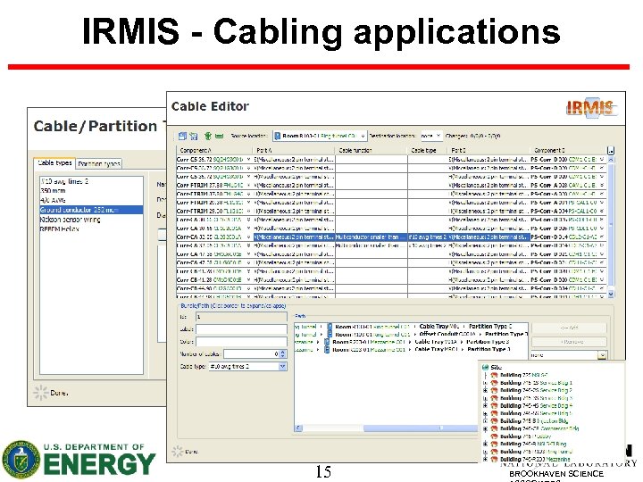Viewport: 643px width, 482px height.
Task: Click the IRMIS logo in Cable Editor
Action: pos(590,107)
